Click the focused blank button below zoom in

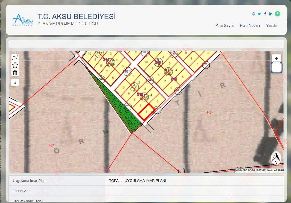click(x=276, y=67)
